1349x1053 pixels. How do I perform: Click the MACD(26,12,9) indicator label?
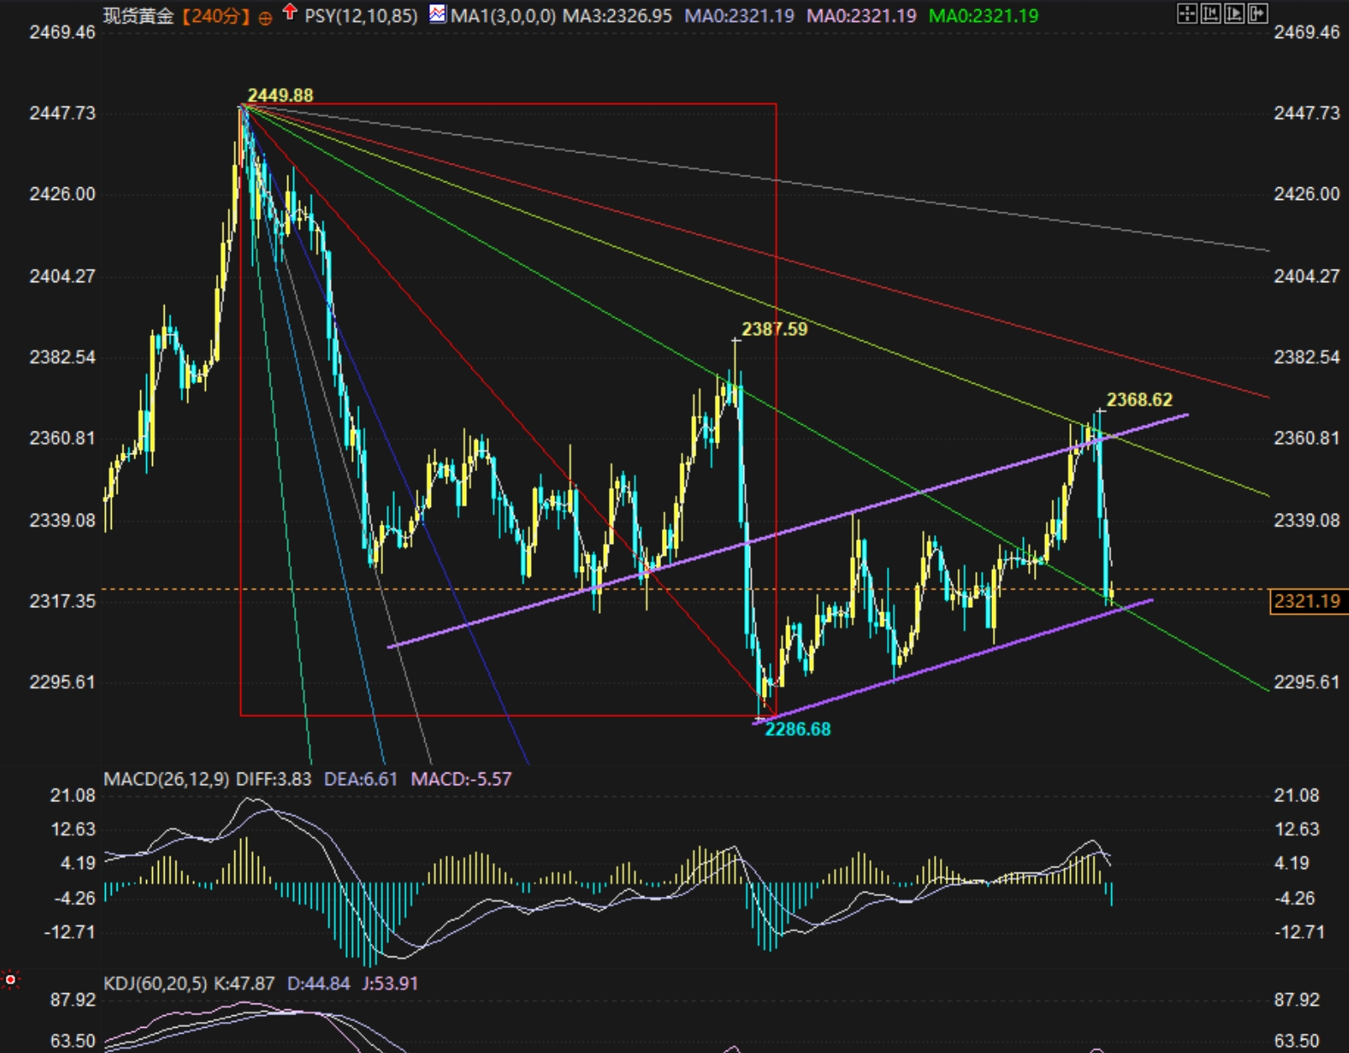tap(166, 779)
